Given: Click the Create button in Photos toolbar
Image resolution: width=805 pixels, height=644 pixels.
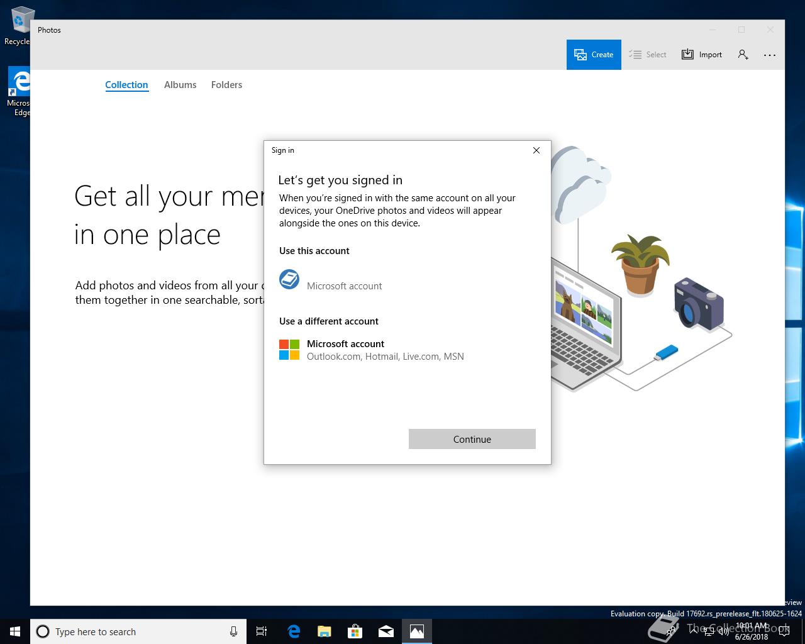Looking at the screenshot, I should click(594, 55).
